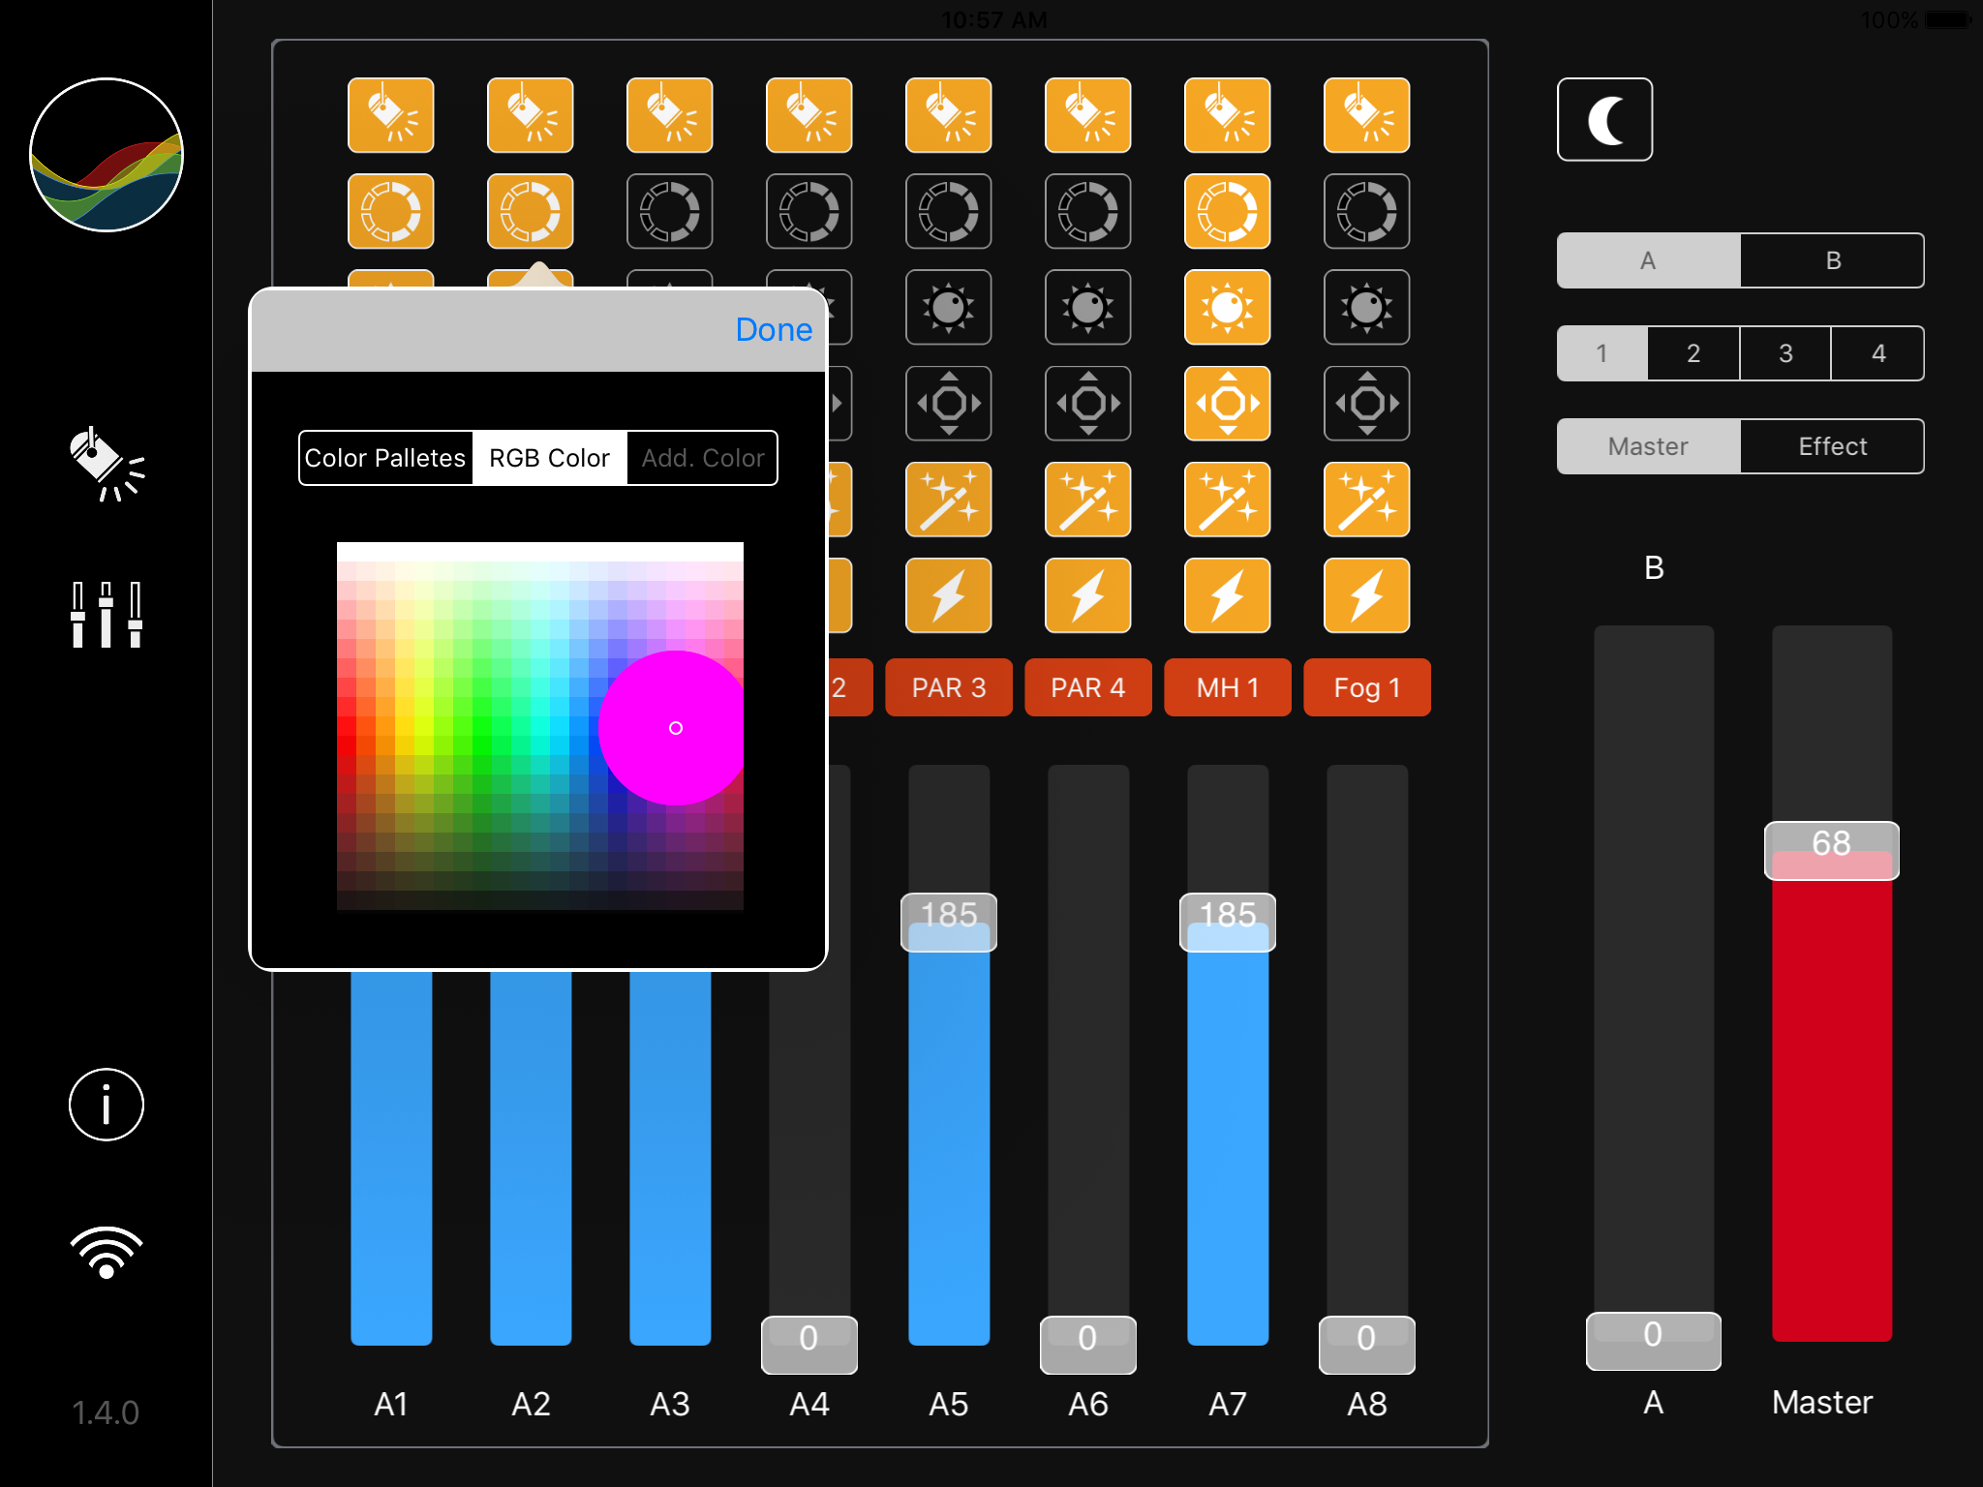Screen dimensions: 1983x1487
Task: Open the faders mixer sidebar icon
Action: click(x=107, y=615)
